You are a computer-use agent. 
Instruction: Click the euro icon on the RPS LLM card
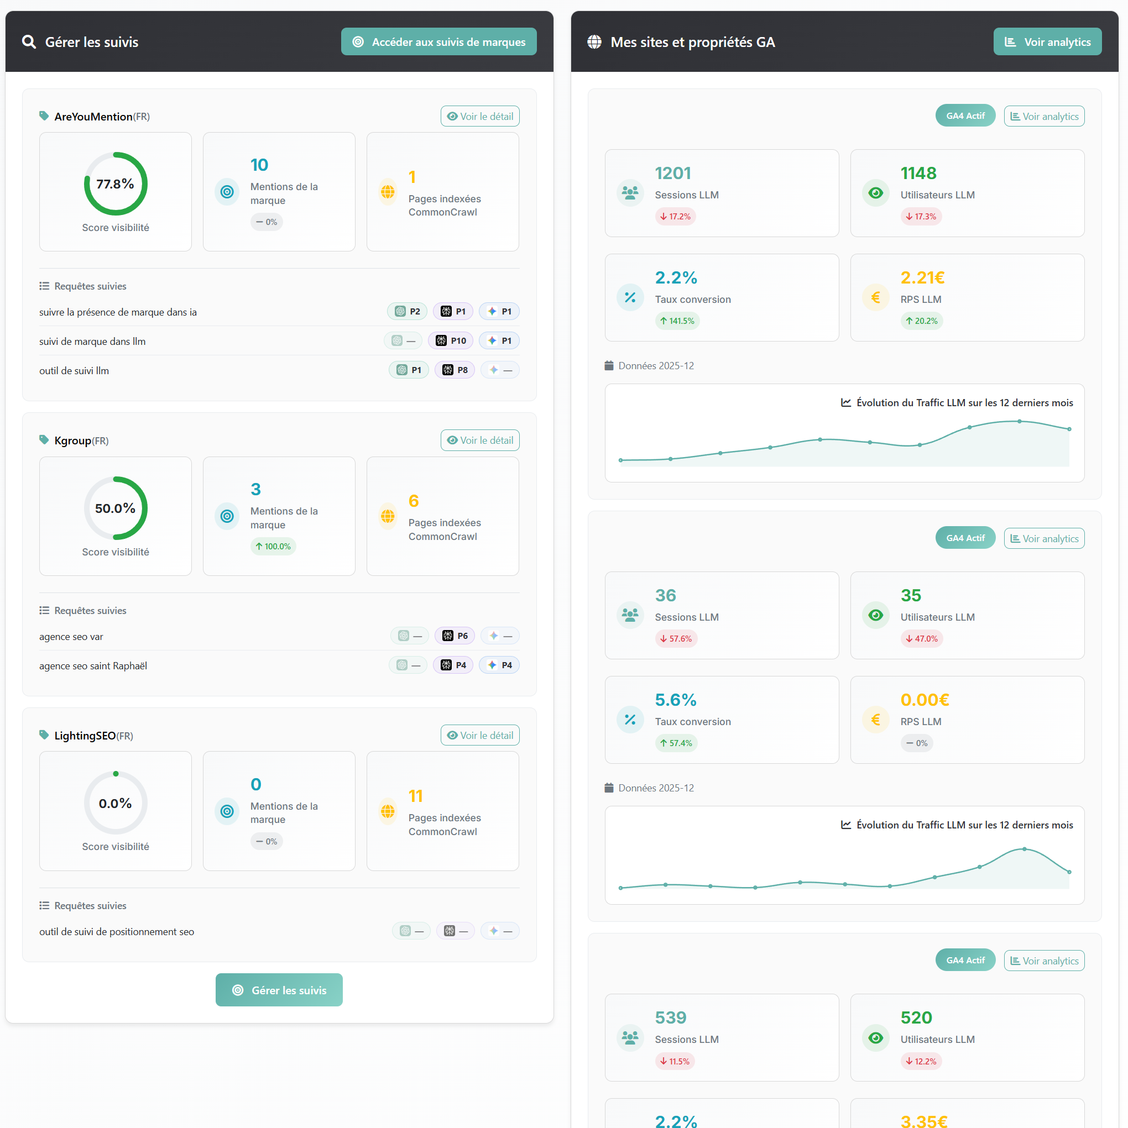(875, 297)
